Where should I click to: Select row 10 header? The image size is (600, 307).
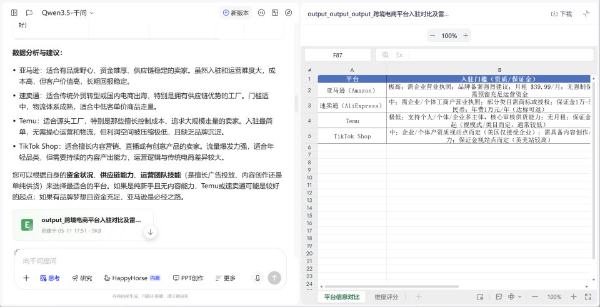coord(309,178)
